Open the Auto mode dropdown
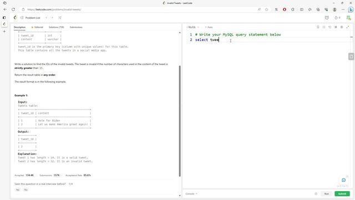 coord(209,27)
